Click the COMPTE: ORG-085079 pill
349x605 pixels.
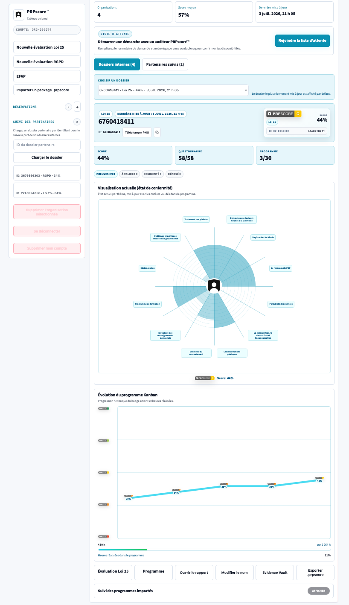pyautogui.click(x=47, y=30)
